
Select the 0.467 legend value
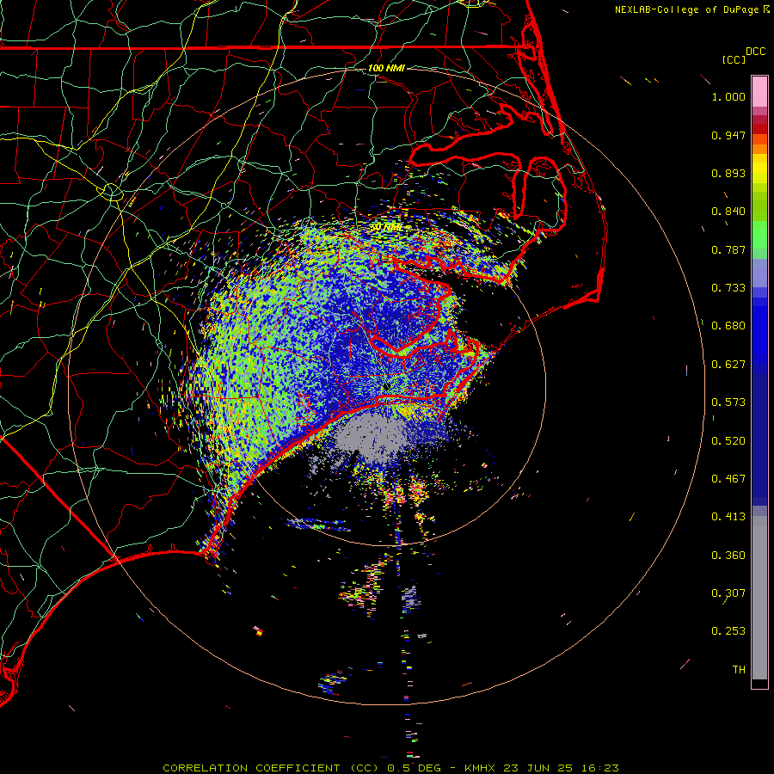[x=728, y=479]
